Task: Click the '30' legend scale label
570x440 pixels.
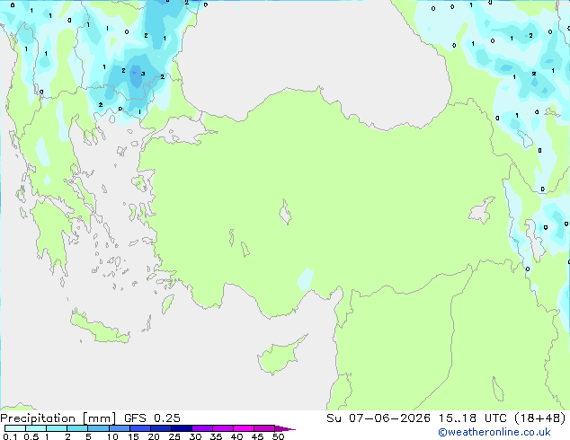Action: [196, 436]
